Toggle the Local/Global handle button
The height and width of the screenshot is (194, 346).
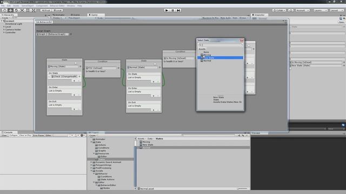(x=58, y=10)
